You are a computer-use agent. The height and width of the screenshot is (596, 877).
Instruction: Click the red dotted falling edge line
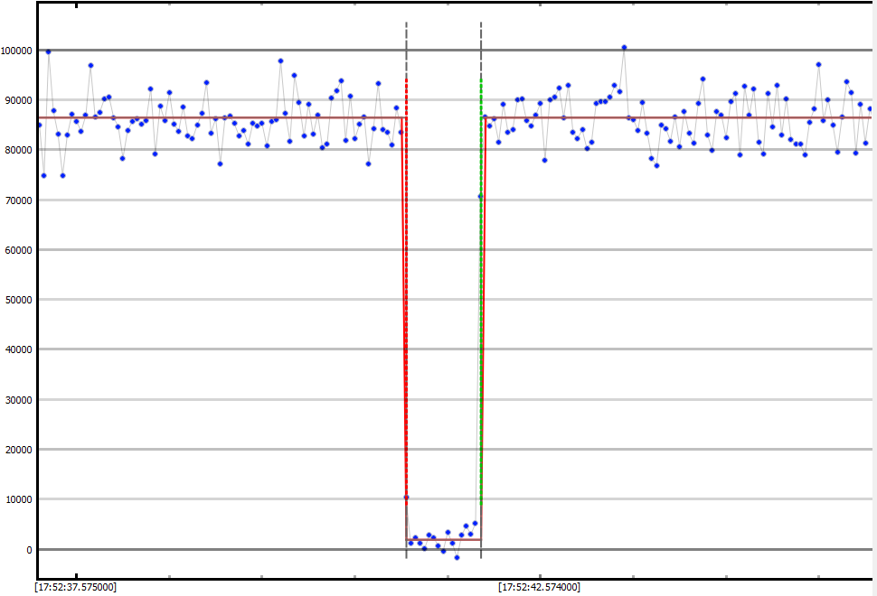(407, 271)
